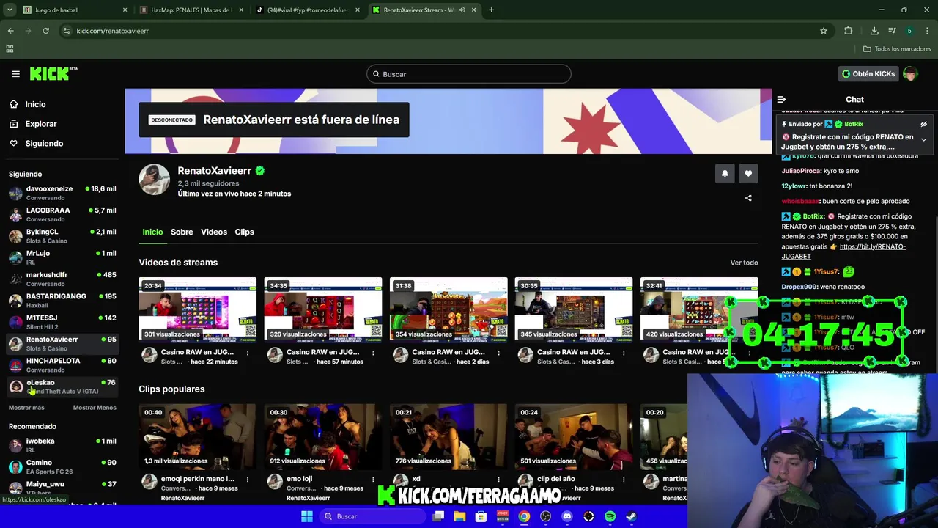This screenshot has height=528, width=938.
Task: Open Windows Start menu
Action: point(307,516)
